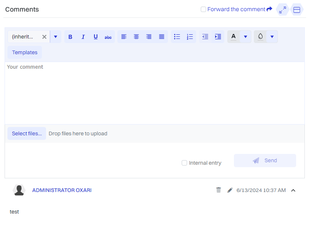The height and width of the screenshot is (228, 309).
Task: Collapse the comment with chevron arrow
Action: 293,190
